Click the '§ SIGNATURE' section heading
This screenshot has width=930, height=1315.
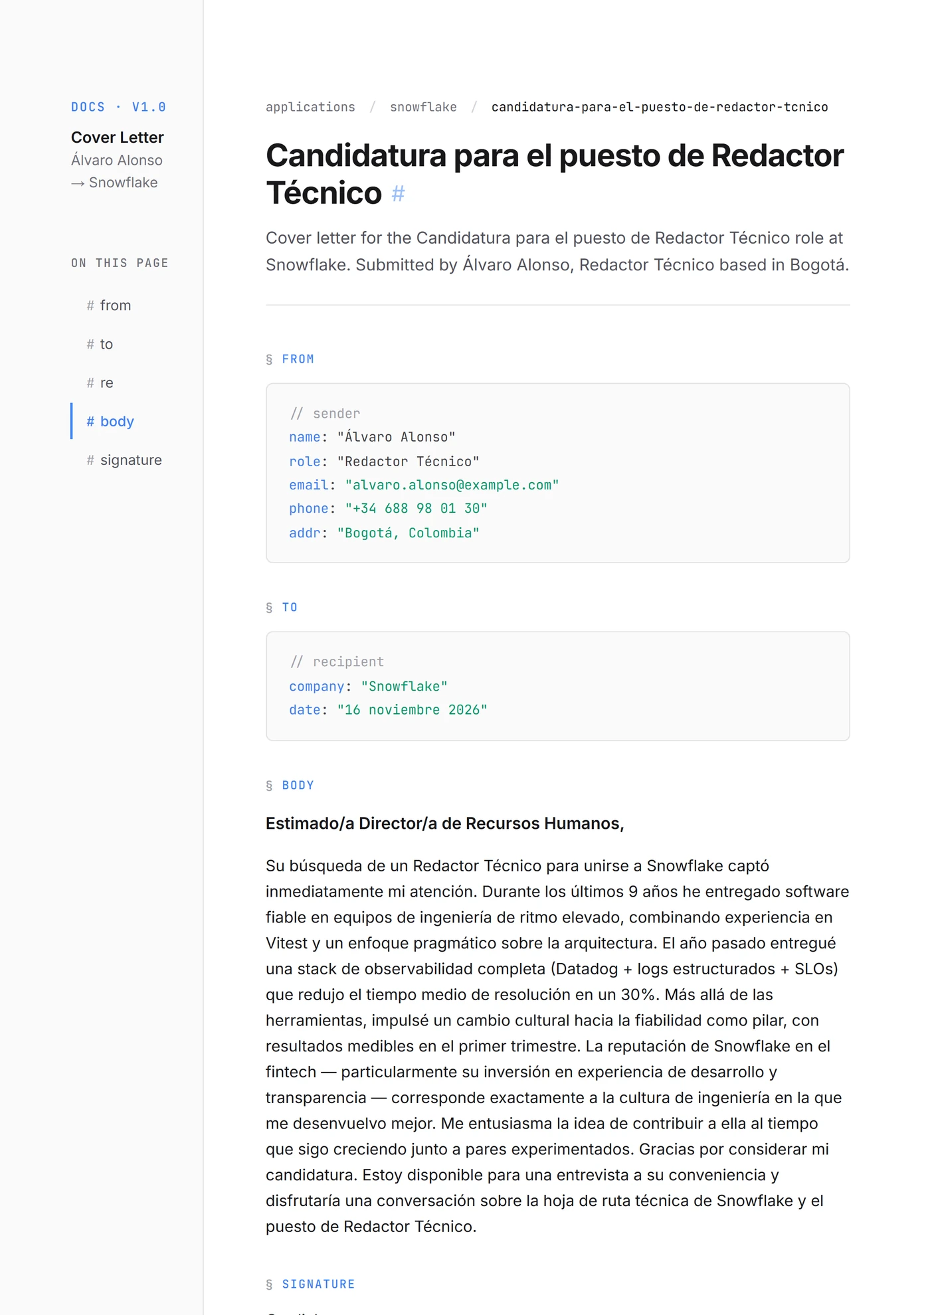tap(310, 1284)
